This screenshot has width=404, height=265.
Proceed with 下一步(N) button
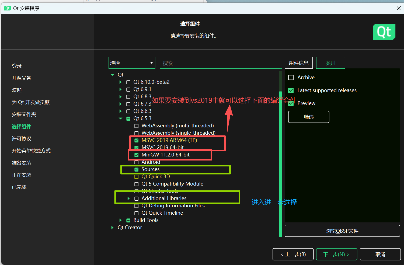(x=337, y=254)
